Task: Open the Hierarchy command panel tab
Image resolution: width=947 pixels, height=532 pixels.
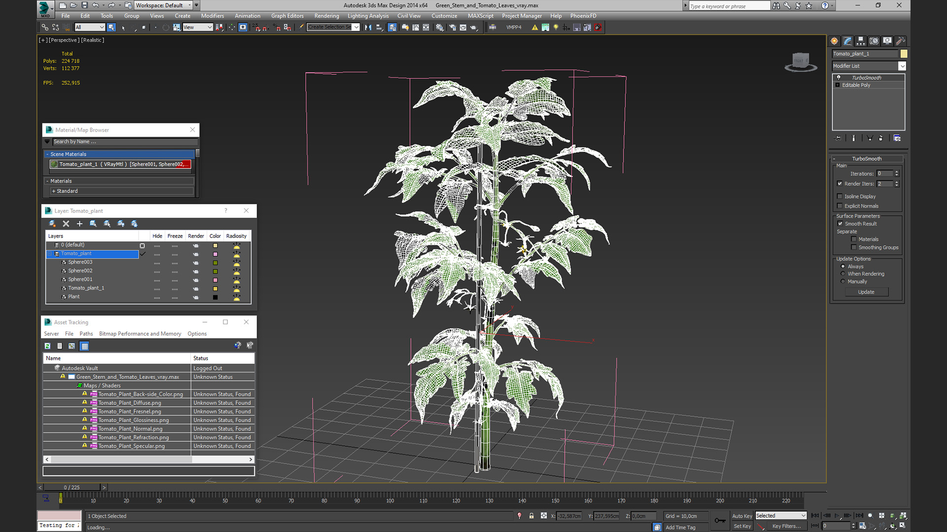Action: point(861,41)
